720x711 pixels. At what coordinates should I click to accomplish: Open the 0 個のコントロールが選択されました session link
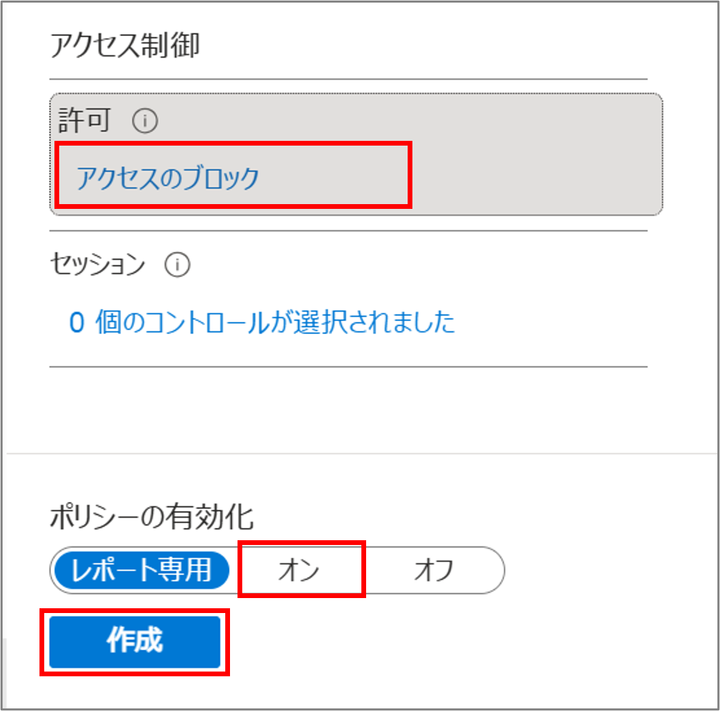tap(262, 322)
